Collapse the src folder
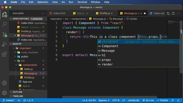This screenshot has width=183, height=103. tap(15, 61)
